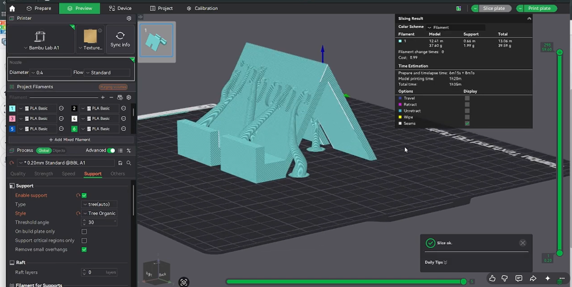Open 0.20mm Standard @BBL A1 preset dropdown
572x287 pixels.
66,163
